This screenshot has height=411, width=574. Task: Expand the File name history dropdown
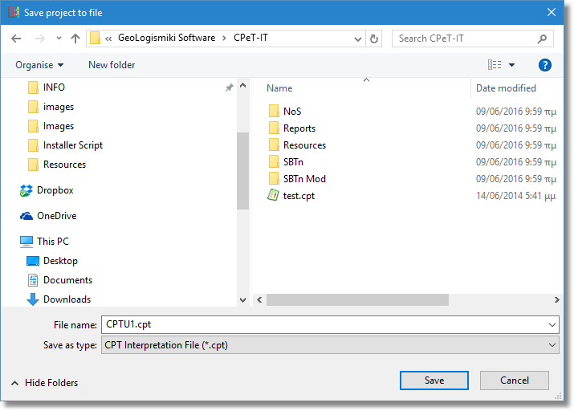pyautogui.click(x=552, y=324)
